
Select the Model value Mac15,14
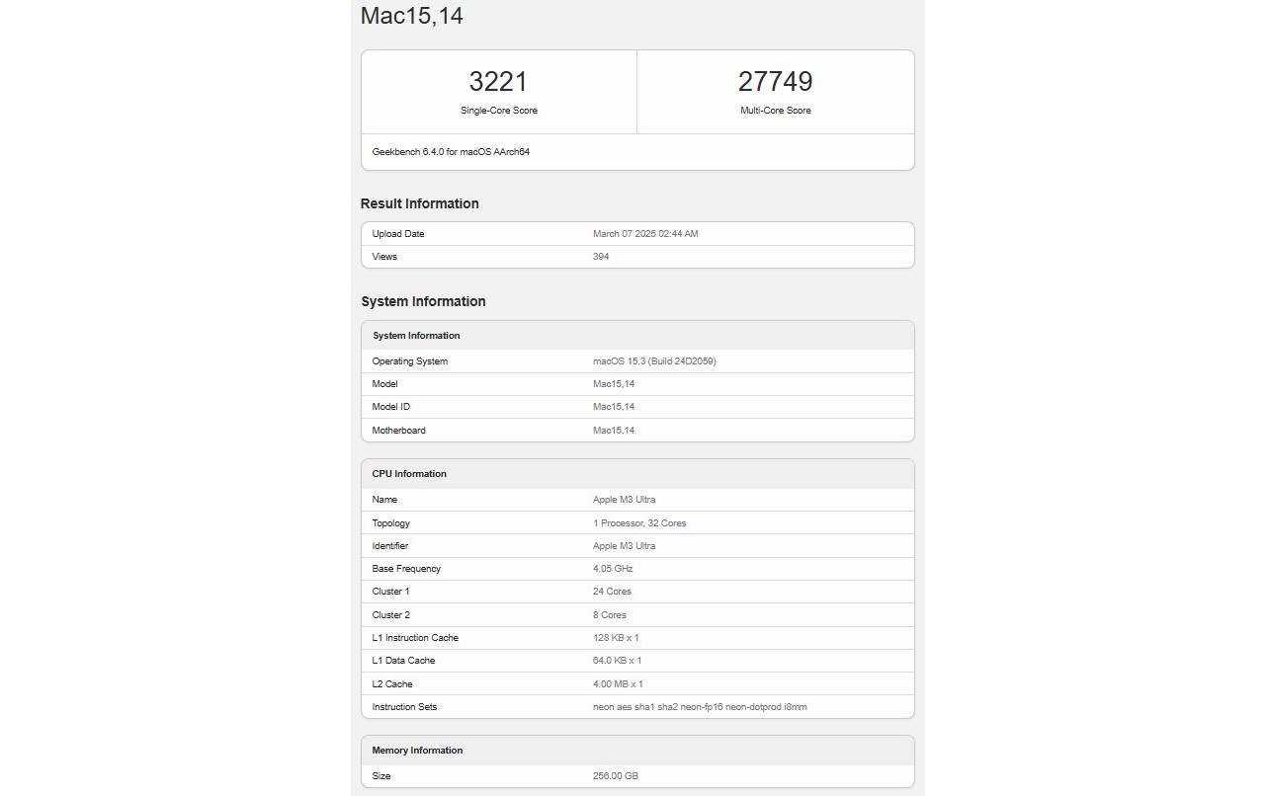click(614, 384)
